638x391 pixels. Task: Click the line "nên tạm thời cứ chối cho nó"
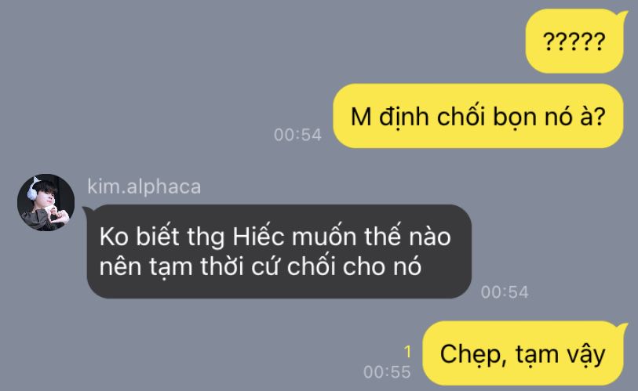[261, 267]
